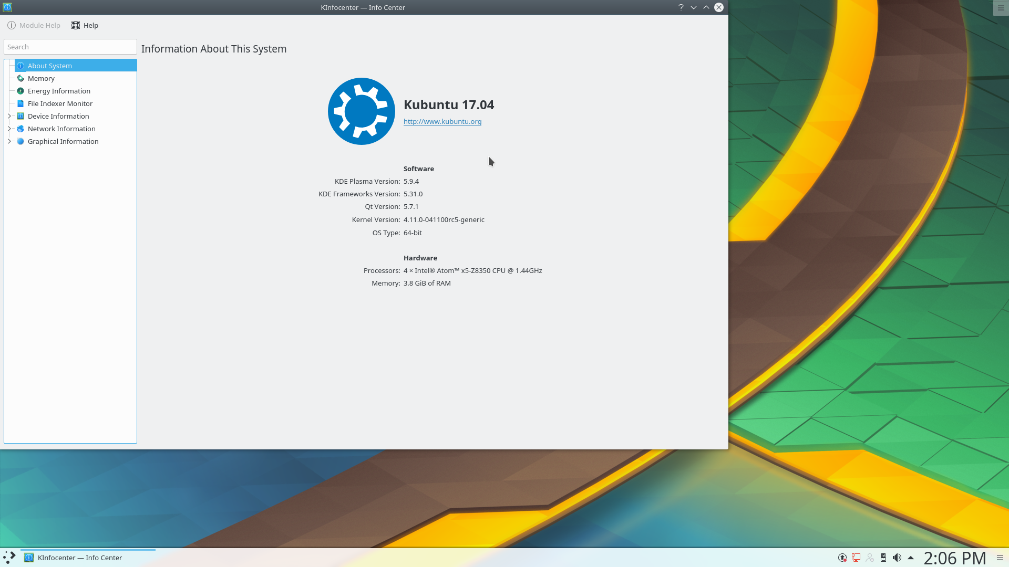
Task: Click the Qt Version 5.7.1 value
Action: (x=411, y=206)
